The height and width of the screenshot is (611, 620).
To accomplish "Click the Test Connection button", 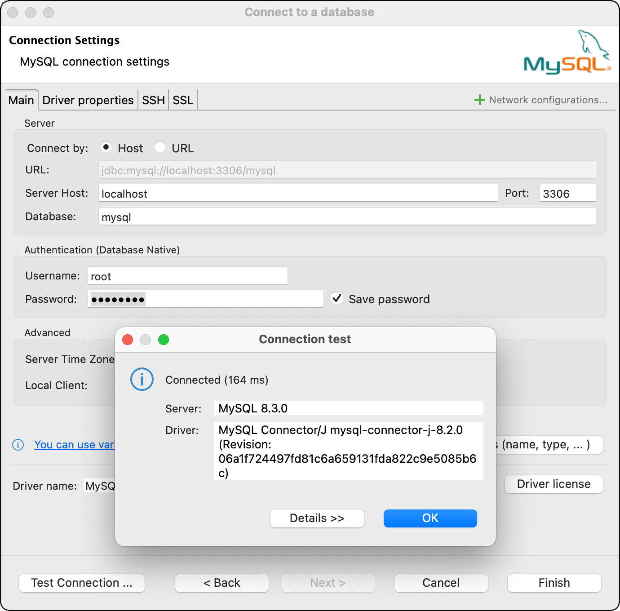I will tap(82, 583).
